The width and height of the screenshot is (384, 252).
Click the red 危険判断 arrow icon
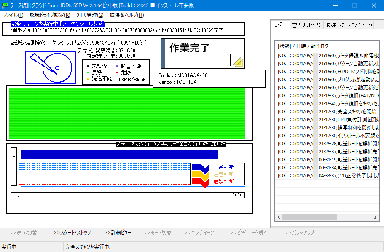[201, 182]
